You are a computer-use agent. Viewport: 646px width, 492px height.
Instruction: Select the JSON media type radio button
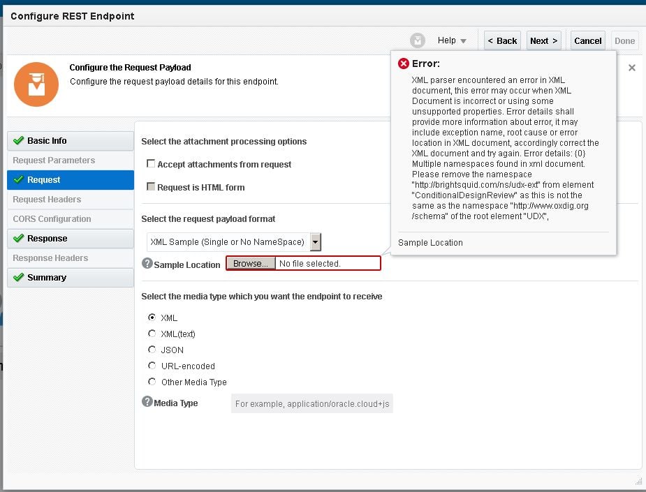pyautogui.click(x=152, y=350)
